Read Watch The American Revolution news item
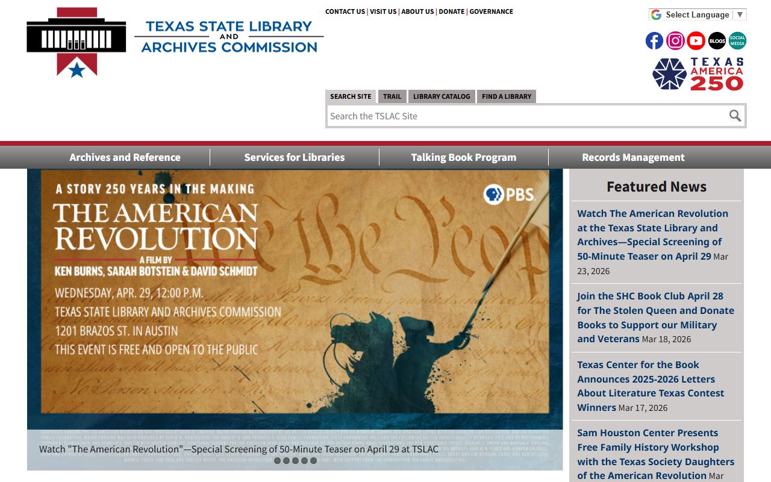The width and height of the screenshot is (771, 482). [x=653, y=235]
